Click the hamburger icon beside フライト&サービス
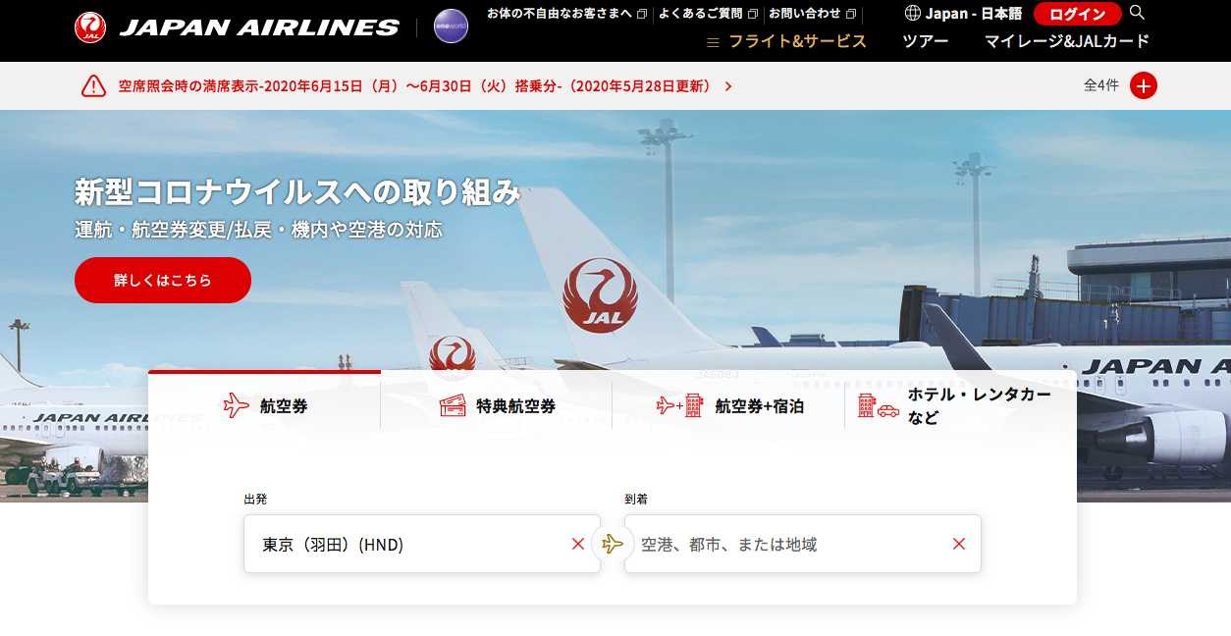 [x=714, y=42]
